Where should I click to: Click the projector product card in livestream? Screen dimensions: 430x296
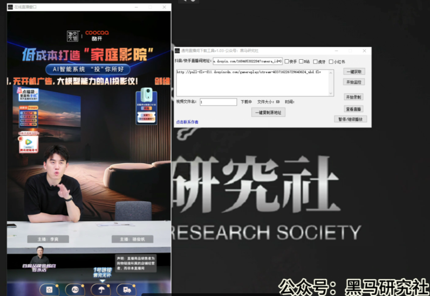pos(146,106)
